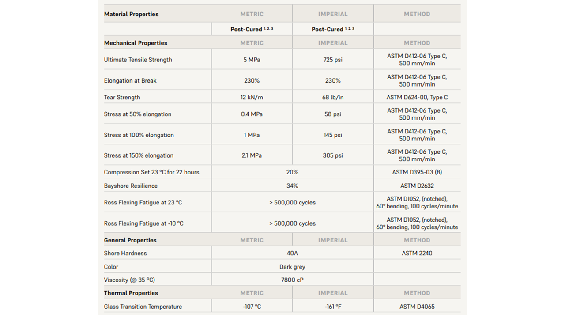This screenshot has height=318, width=565.
Task: Click the 2.1 MPa stress value
Action: click(252, 155)
